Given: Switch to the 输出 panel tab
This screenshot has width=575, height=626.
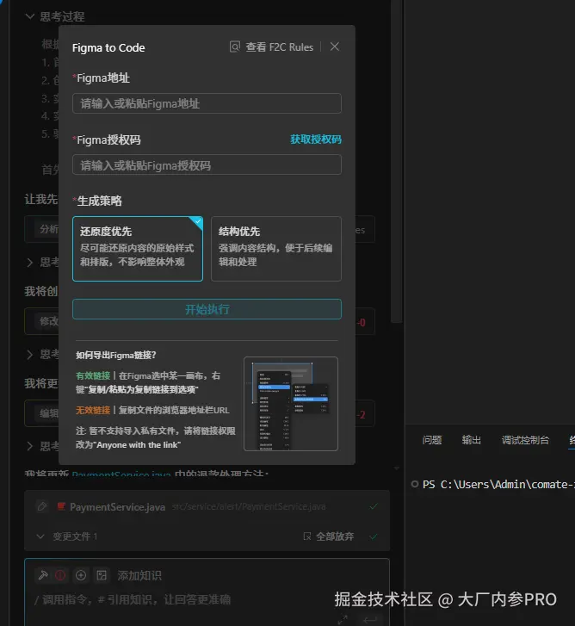Looking at the screenshot, I should coord(471,440).
